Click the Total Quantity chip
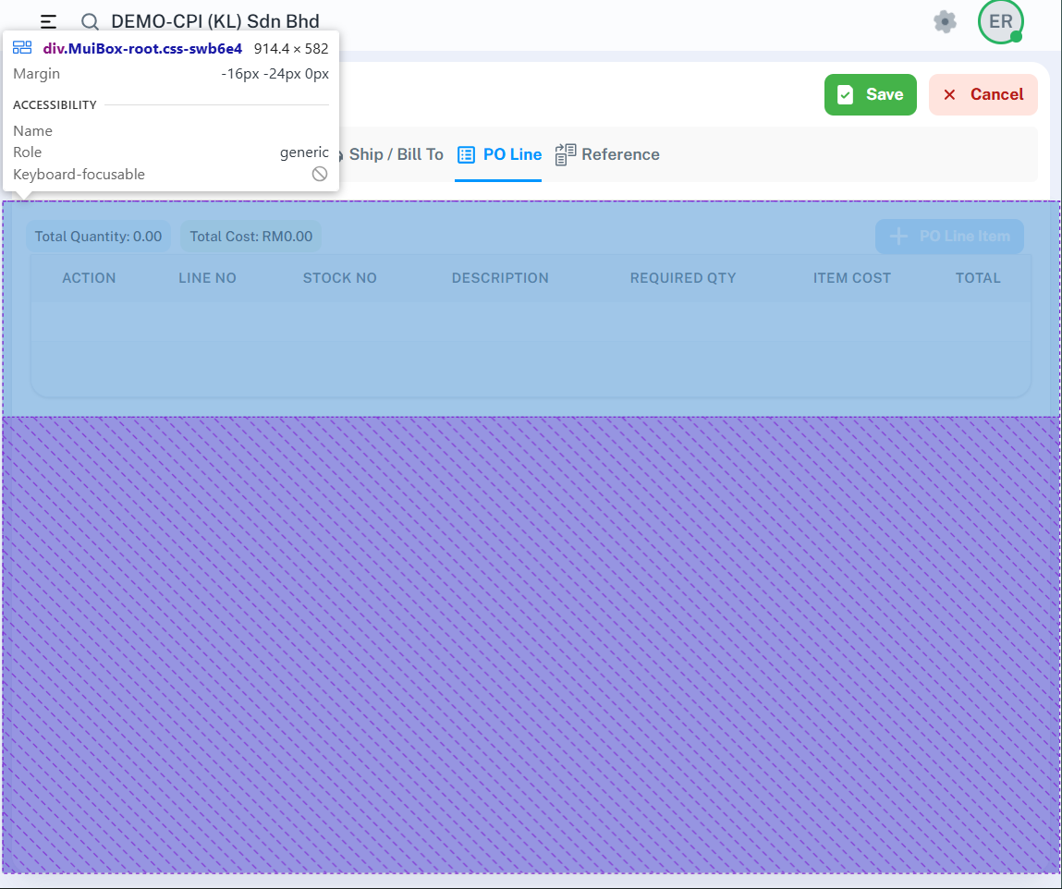 (98, 237)
